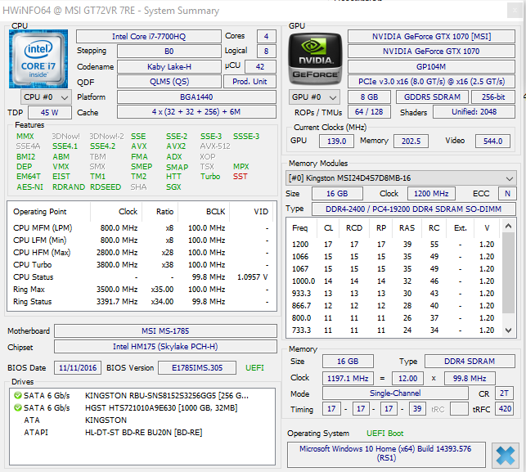Click the GPU memory clock 202.5 field
The image size is (526, 472).
coord(411,142)
